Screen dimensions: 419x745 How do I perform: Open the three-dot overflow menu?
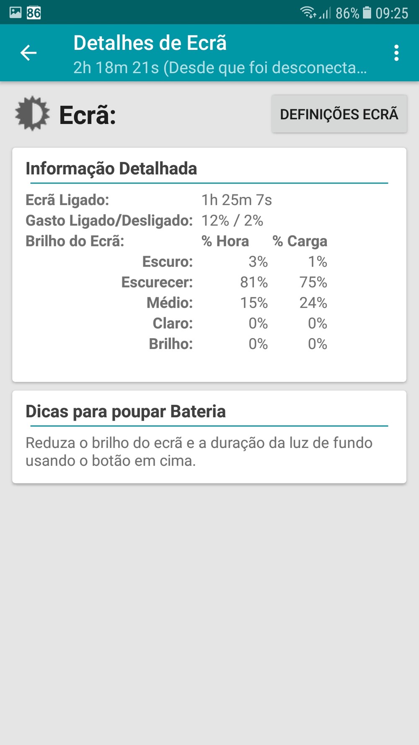396,53
